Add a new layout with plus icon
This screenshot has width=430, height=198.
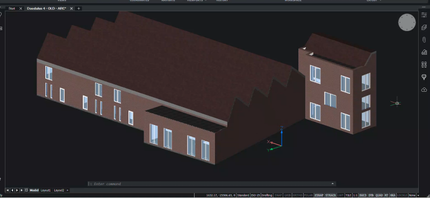tap(68, 190)
